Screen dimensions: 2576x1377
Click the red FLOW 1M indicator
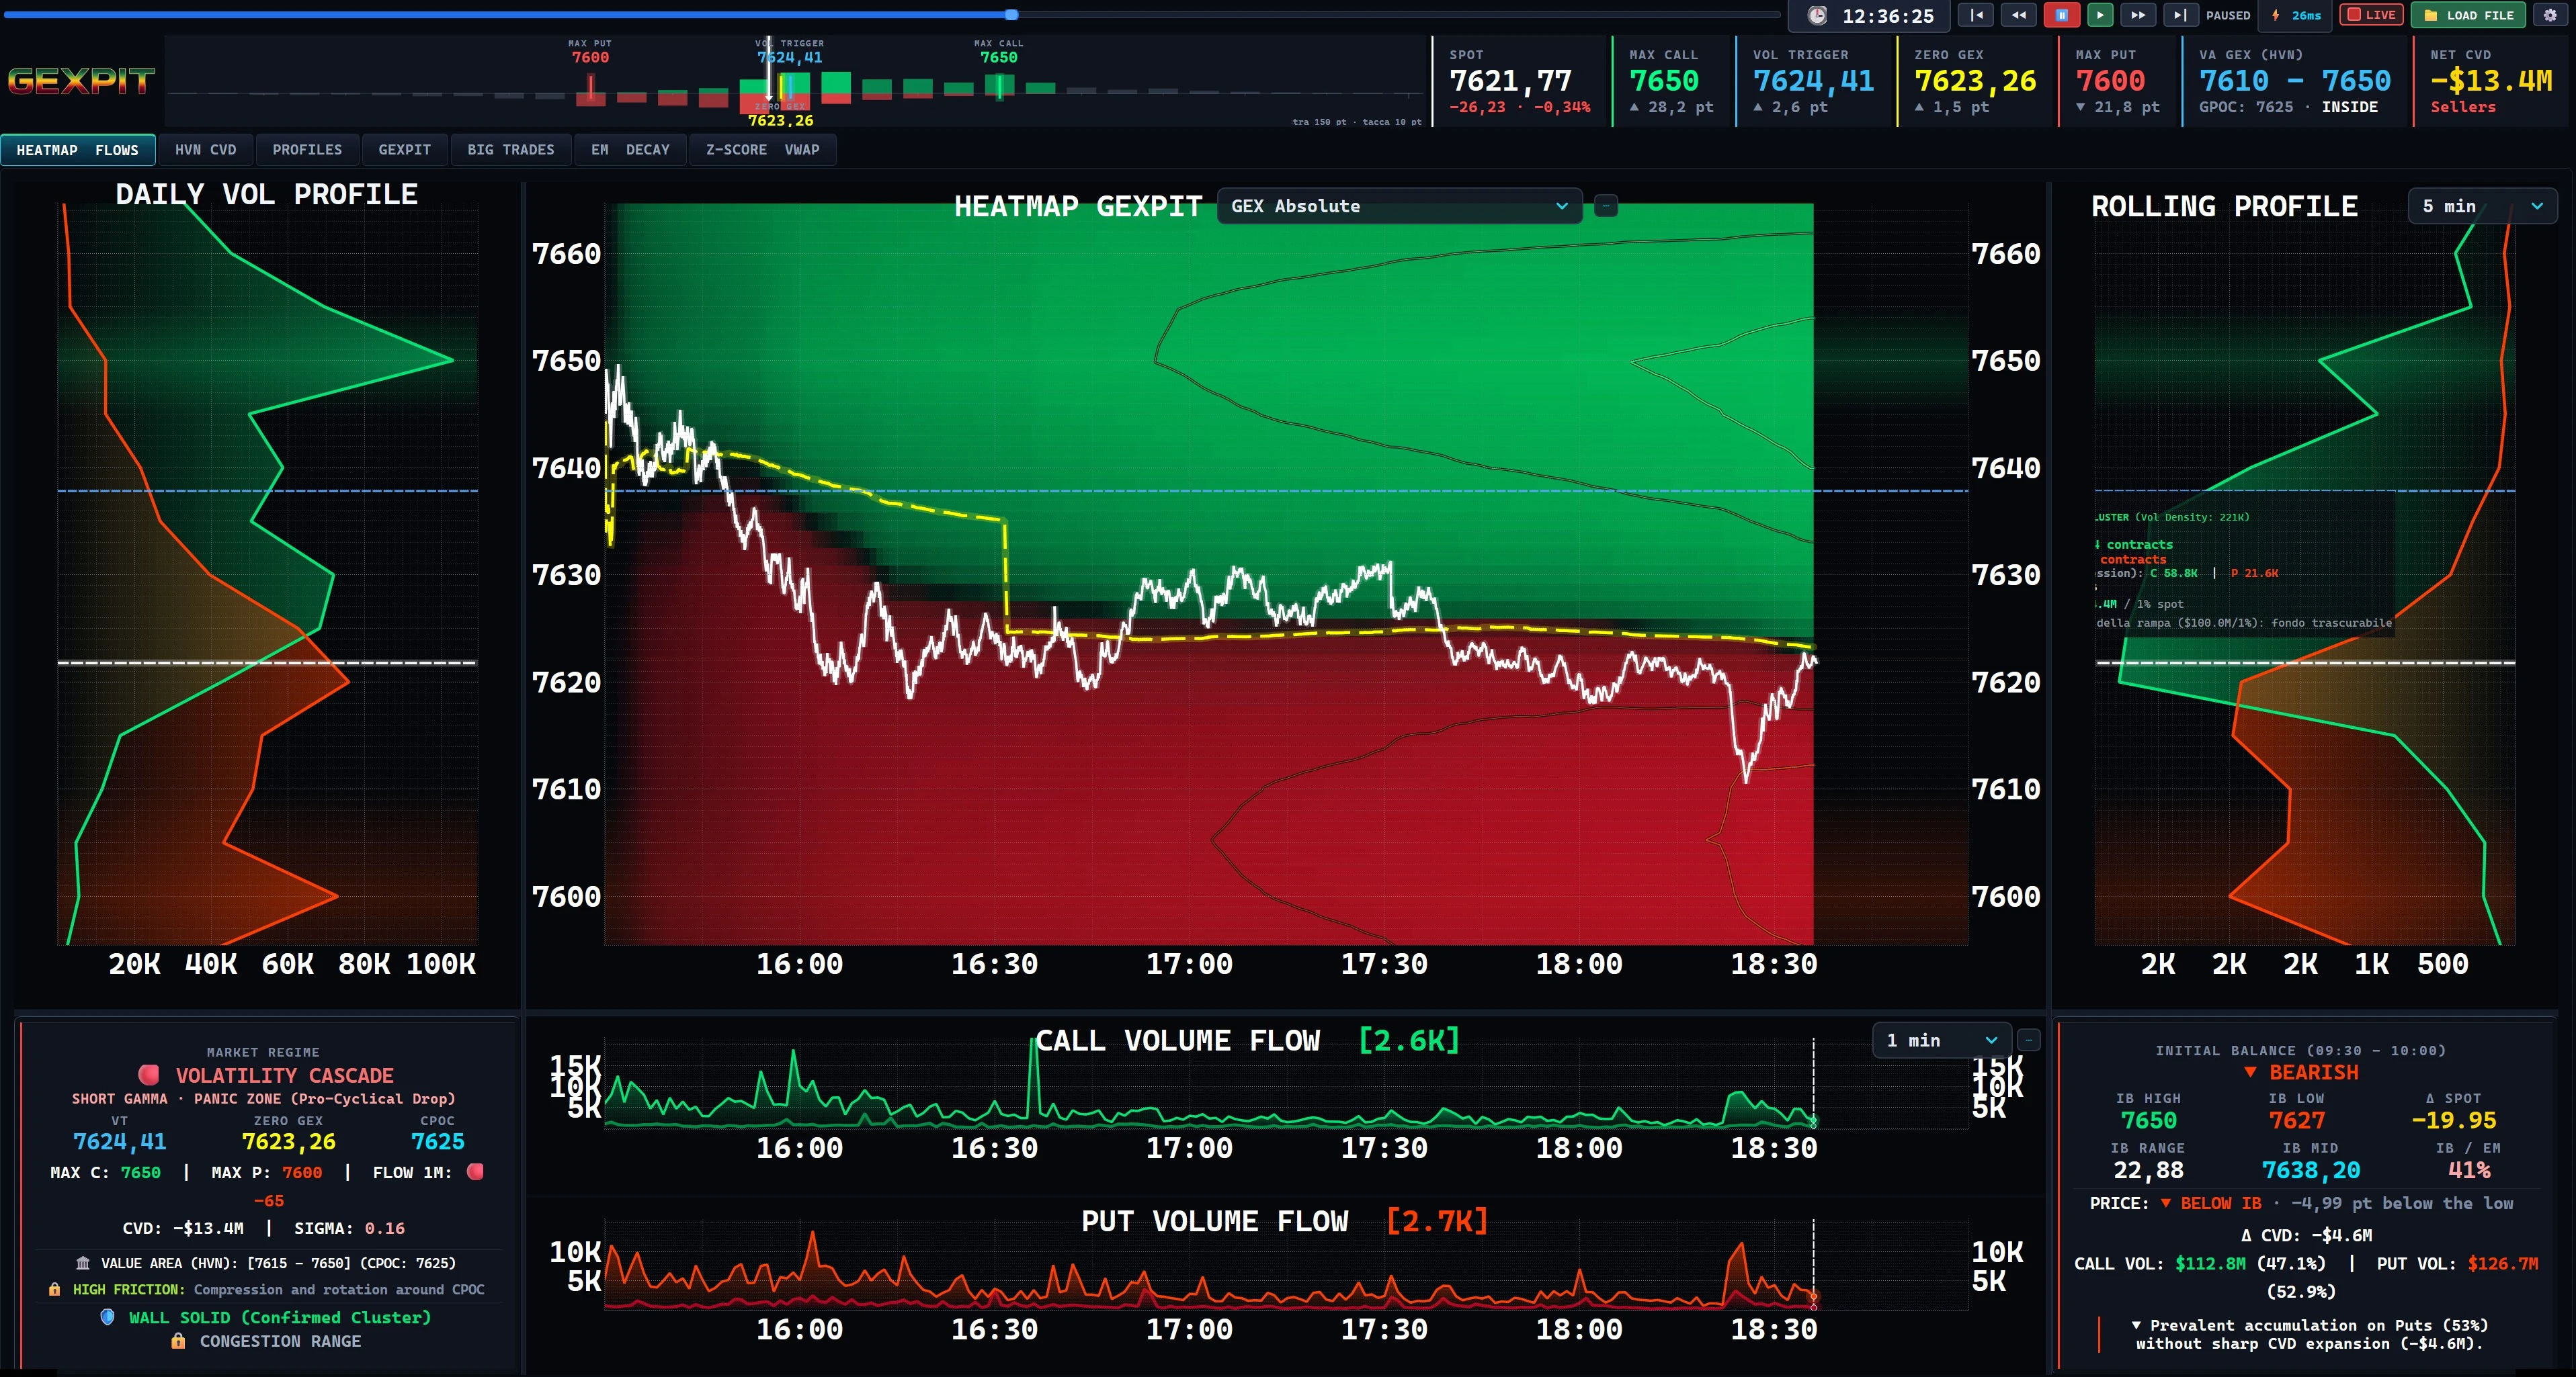(475, 1171)
